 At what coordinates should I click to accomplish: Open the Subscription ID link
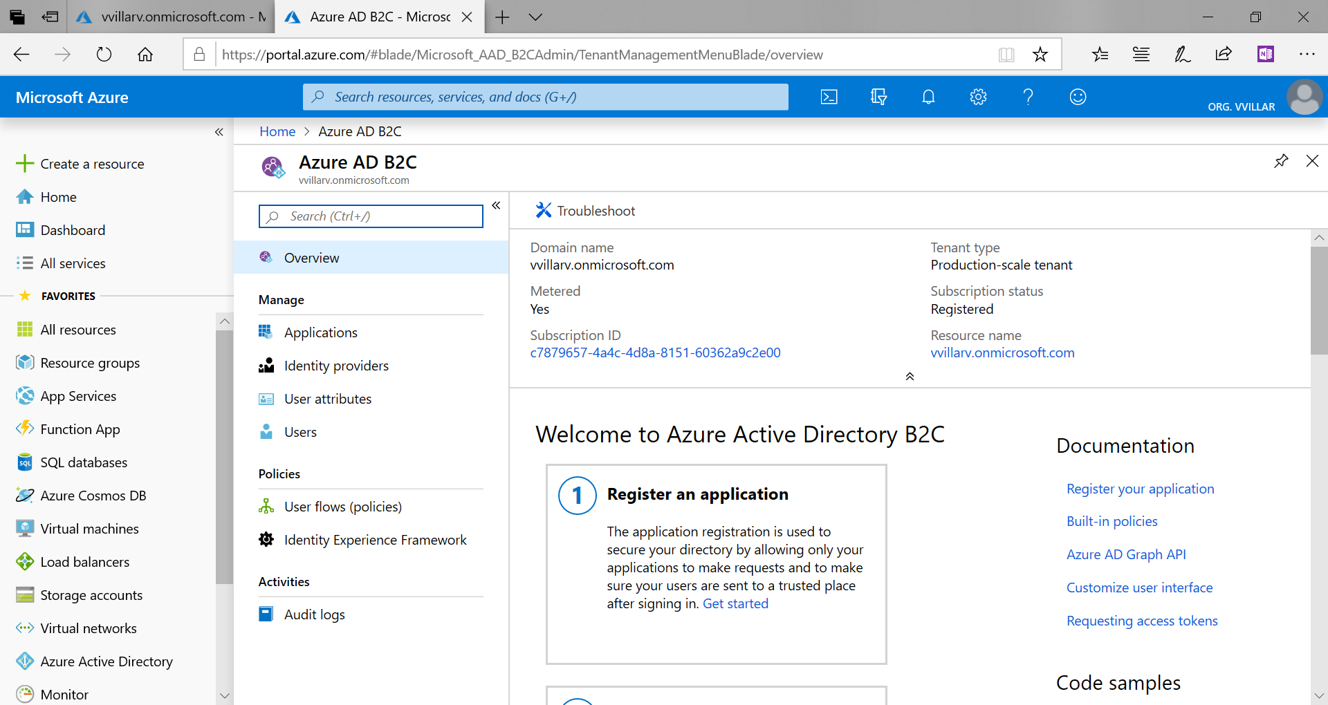pos(655,352)
